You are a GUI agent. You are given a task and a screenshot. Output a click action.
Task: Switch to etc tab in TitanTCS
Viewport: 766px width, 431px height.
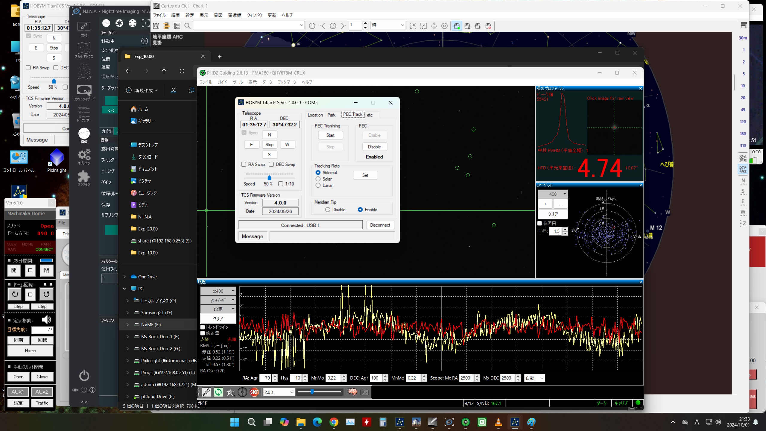pyautogui.click(x=370, y=115)
